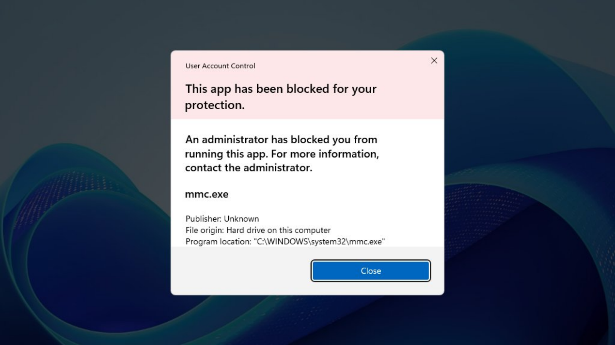The image size is (615, 345).
Task: Click the gray footer area beside Close
Action: 240,271
